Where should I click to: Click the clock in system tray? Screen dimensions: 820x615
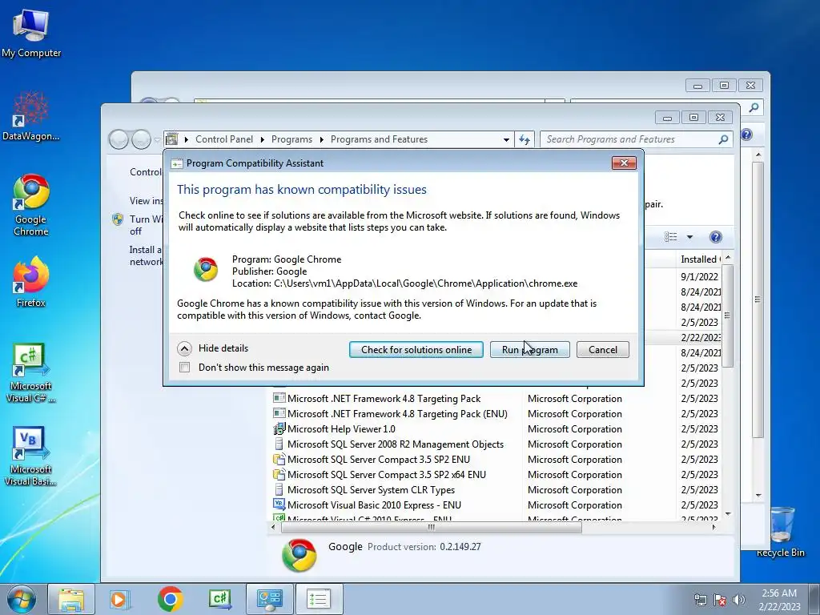click(x=779, y=599)
